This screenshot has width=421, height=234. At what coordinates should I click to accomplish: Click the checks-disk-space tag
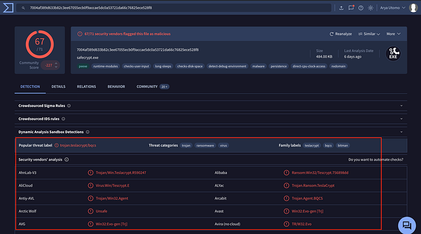[x=190, y=66]
